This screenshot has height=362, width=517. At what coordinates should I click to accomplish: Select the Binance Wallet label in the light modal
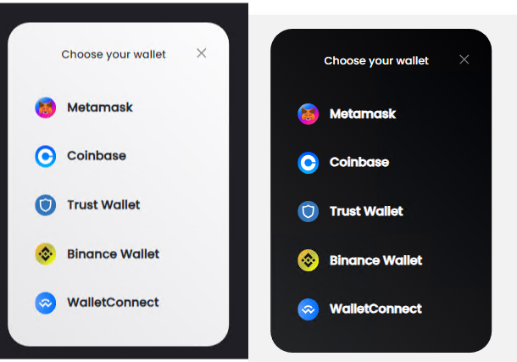(113, 253)
